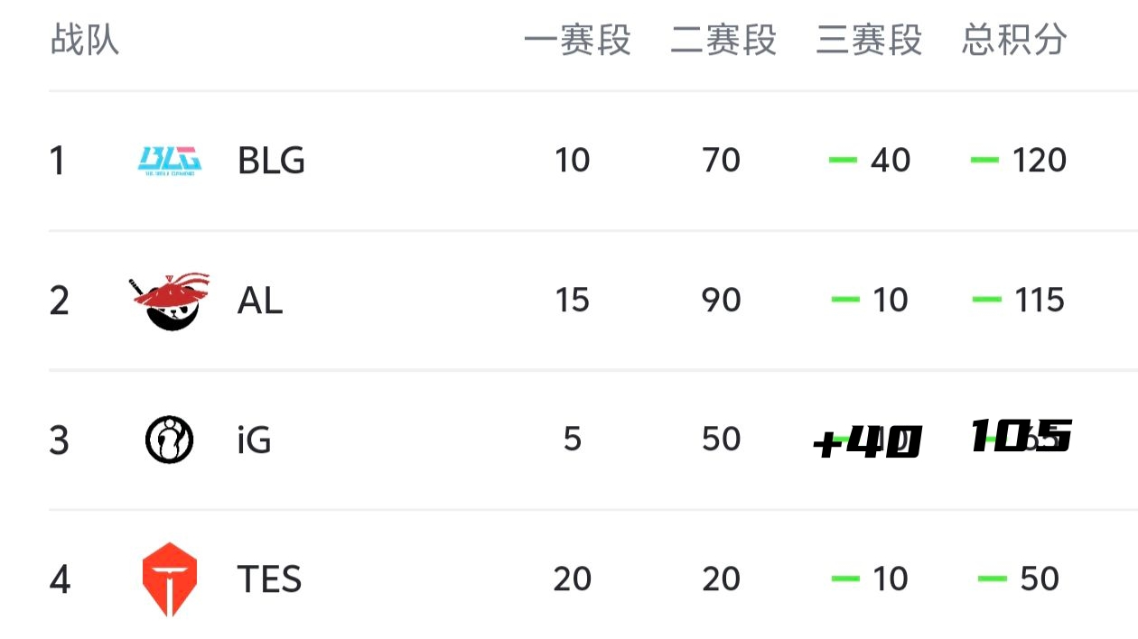Click the 战队 column header

85,41
